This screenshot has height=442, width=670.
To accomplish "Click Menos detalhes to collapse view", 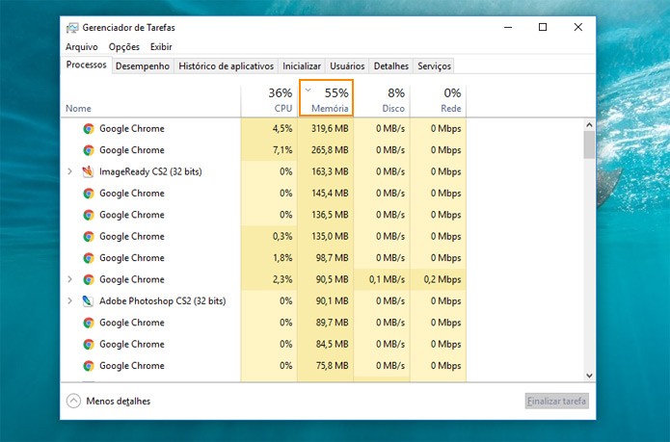I will tap(119, 401).
